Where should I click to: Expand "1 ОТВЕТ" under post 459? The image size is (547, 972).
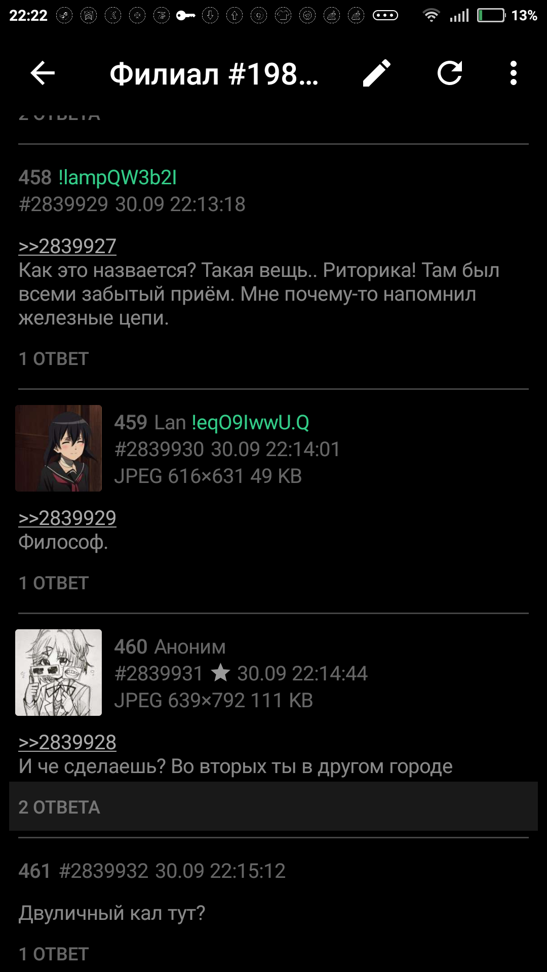click(x=54, y=583)
